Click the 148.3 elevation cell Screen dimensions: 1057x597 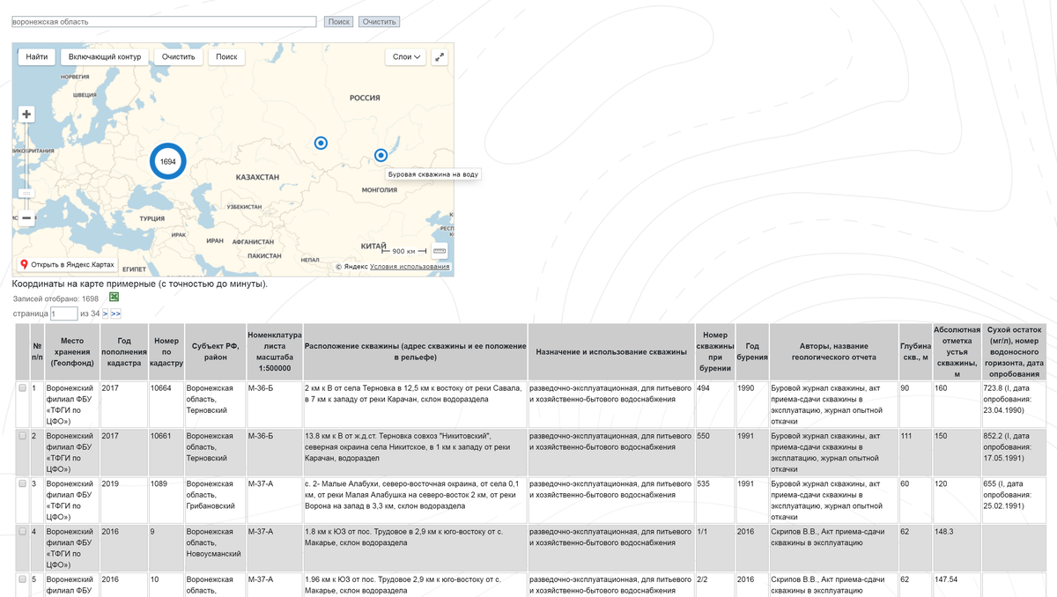coord(957,549)
